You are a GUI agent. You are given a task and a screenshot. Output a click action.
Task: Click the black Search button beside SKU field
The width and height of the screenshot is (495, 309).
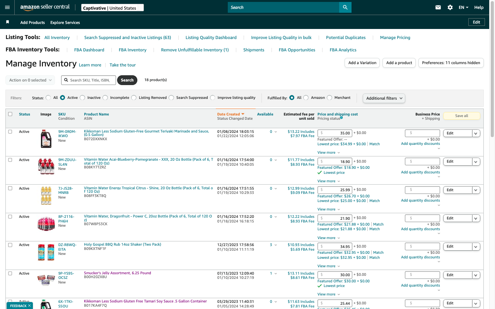click(127, 80)
